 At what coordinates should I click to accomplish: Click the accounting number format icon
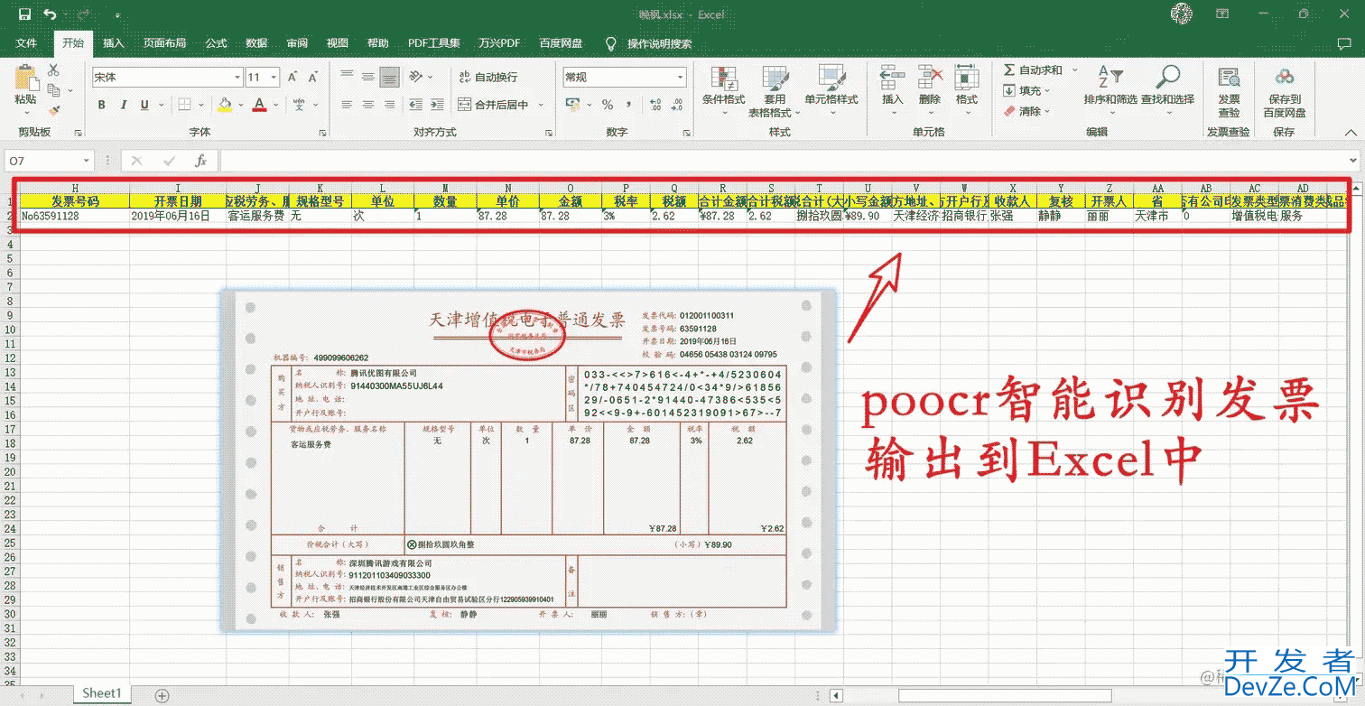572,105
